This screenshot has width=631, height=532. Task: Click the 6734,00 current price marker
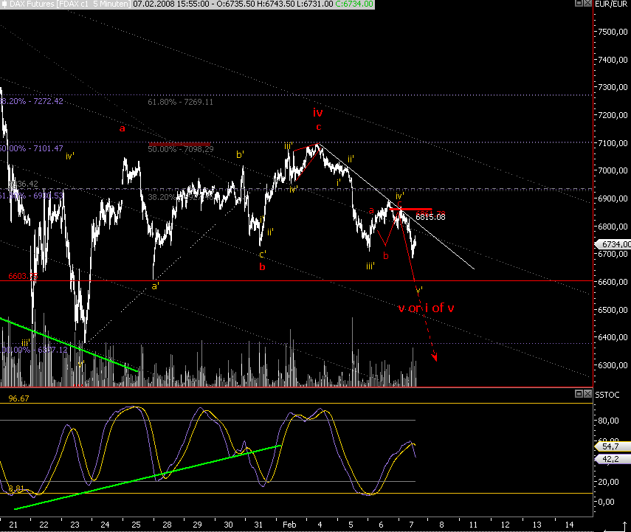613,244
